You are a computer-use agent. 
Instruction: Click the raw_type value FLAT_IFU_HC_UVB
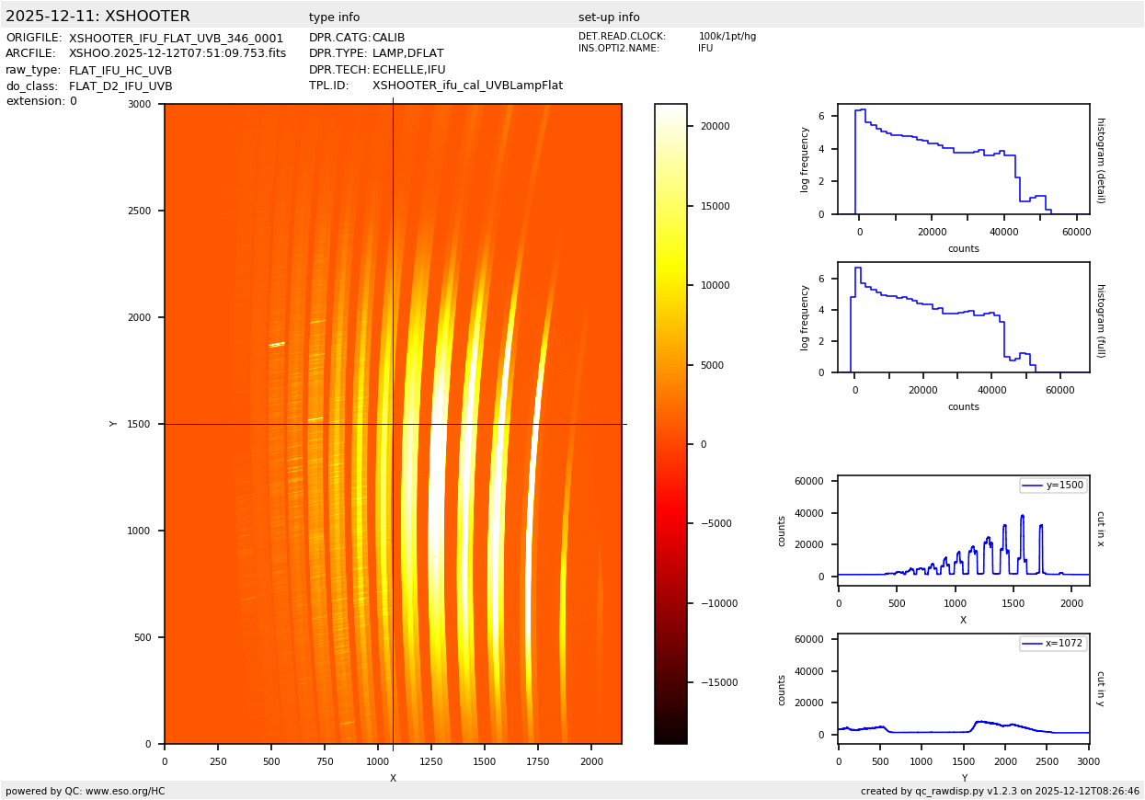tap(120, 70)
